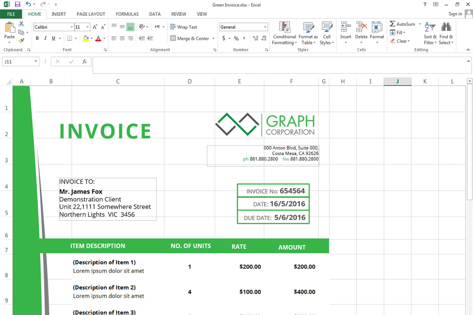The height and width of the screenshot is (315, 473).
Task: Increase decimal places
Action: (x=255, y=39)
